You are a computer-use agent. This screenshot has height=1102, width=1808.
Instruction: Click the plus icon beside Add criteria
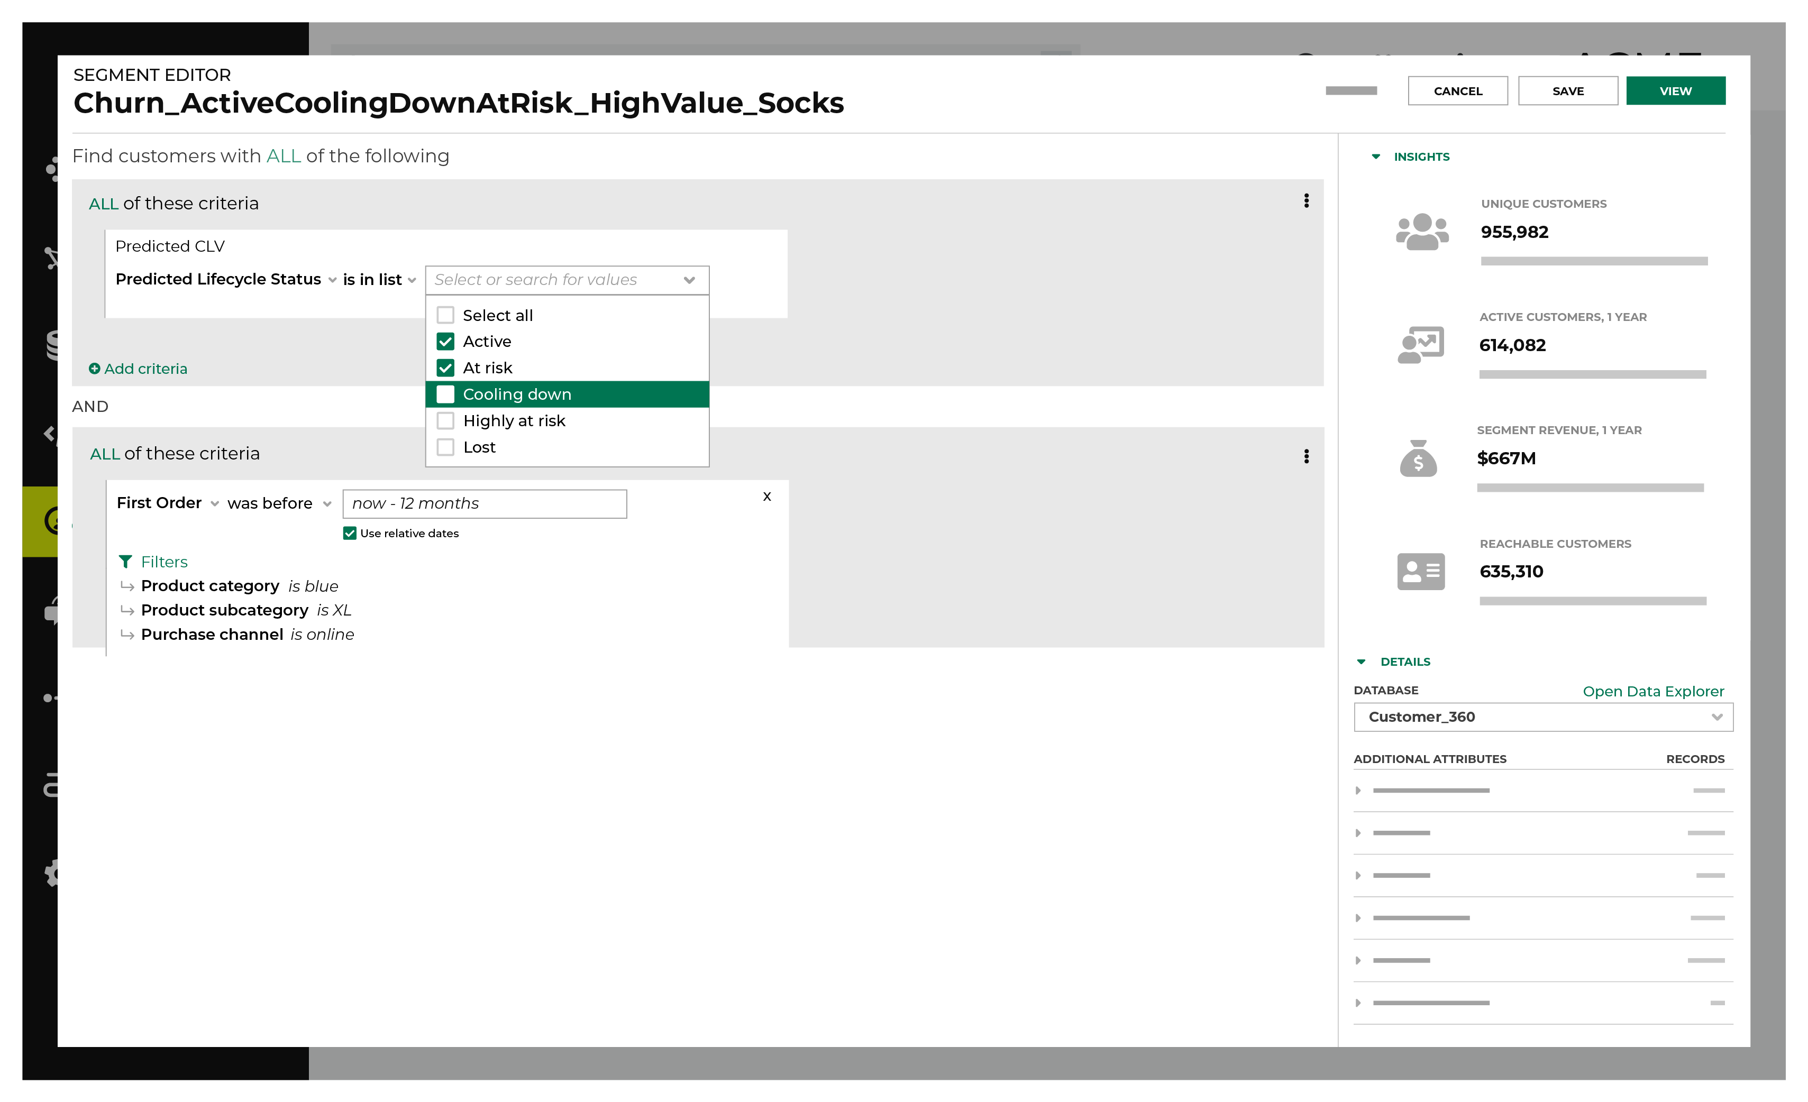[95, 369]
